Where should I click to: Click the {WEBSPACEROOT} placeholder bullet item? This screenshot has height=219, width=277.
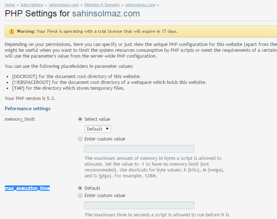pos(109,82)
